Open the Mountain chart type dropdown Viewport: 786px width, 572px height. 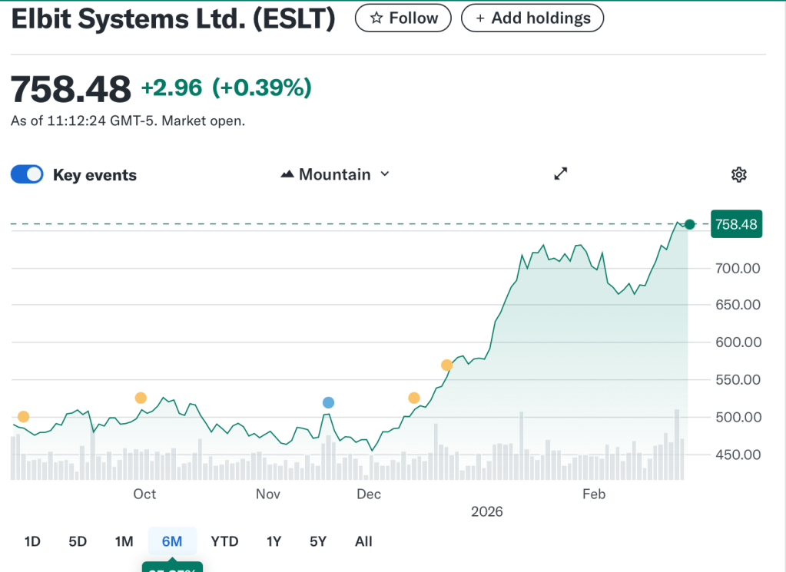pyautogui.click(x=335, y=174)
